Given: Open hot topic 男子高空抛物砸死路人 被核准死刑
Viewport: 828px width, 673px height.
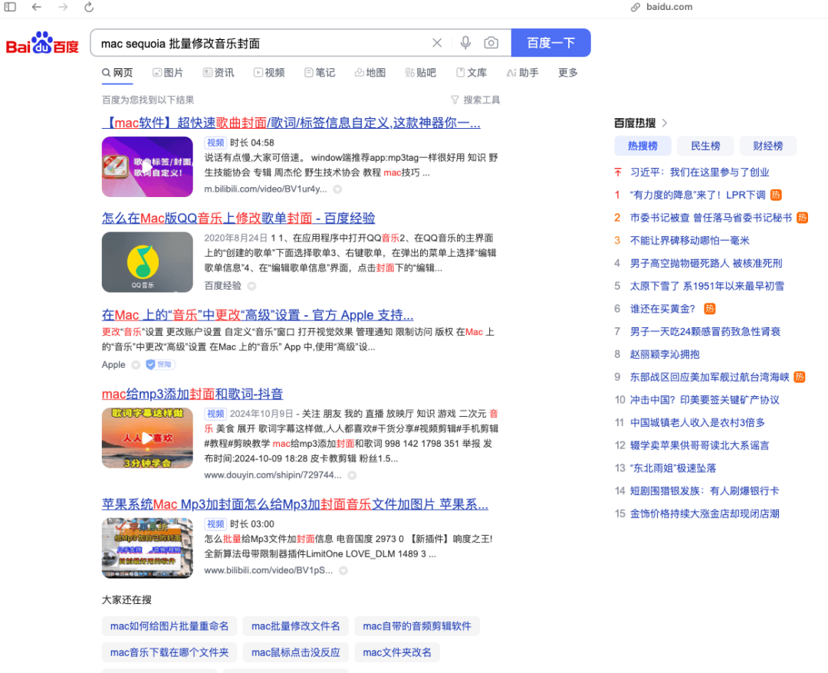Looking at the screenshot, I should (706, 263).
